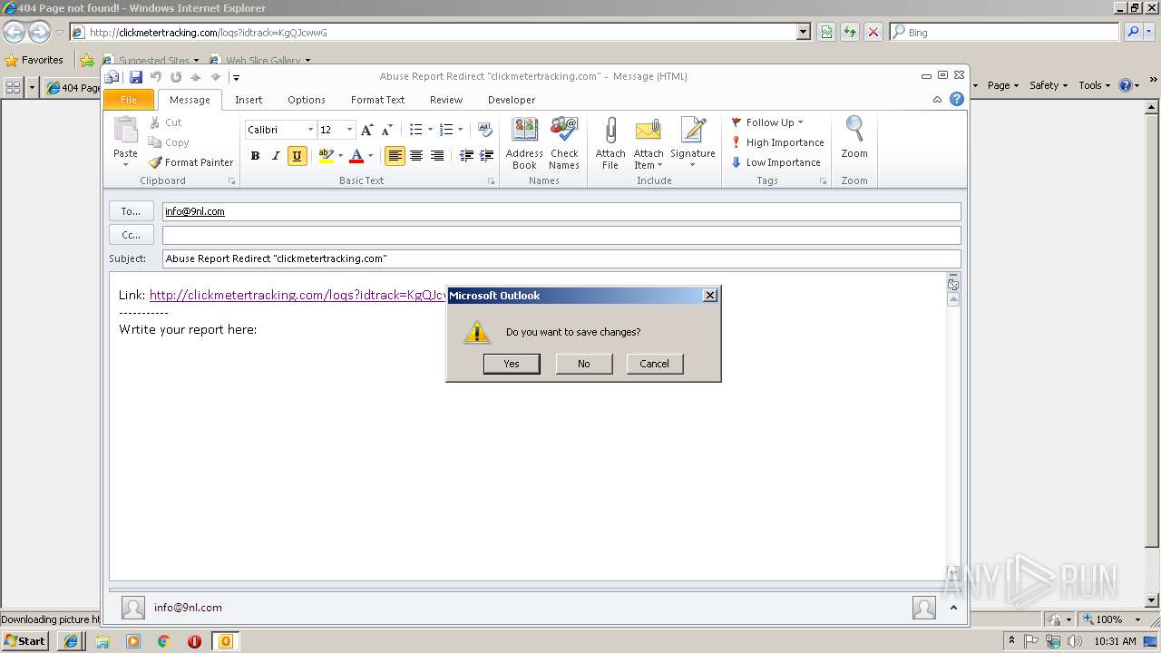The height and width of the screenshot is (653, 1161).
Task: Click the IE stop loading icon
Action: (873, 32)
